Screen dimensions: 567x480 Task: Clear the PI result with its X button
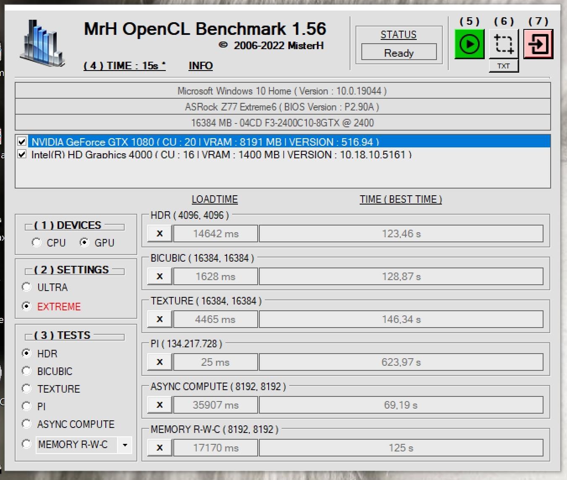[x=159, y=362]
